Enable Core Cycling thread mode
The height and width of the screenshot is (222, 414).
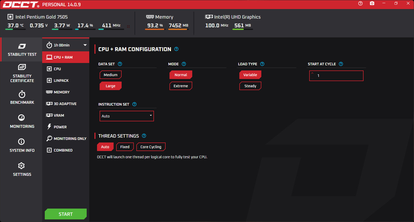tap(151, 147)
